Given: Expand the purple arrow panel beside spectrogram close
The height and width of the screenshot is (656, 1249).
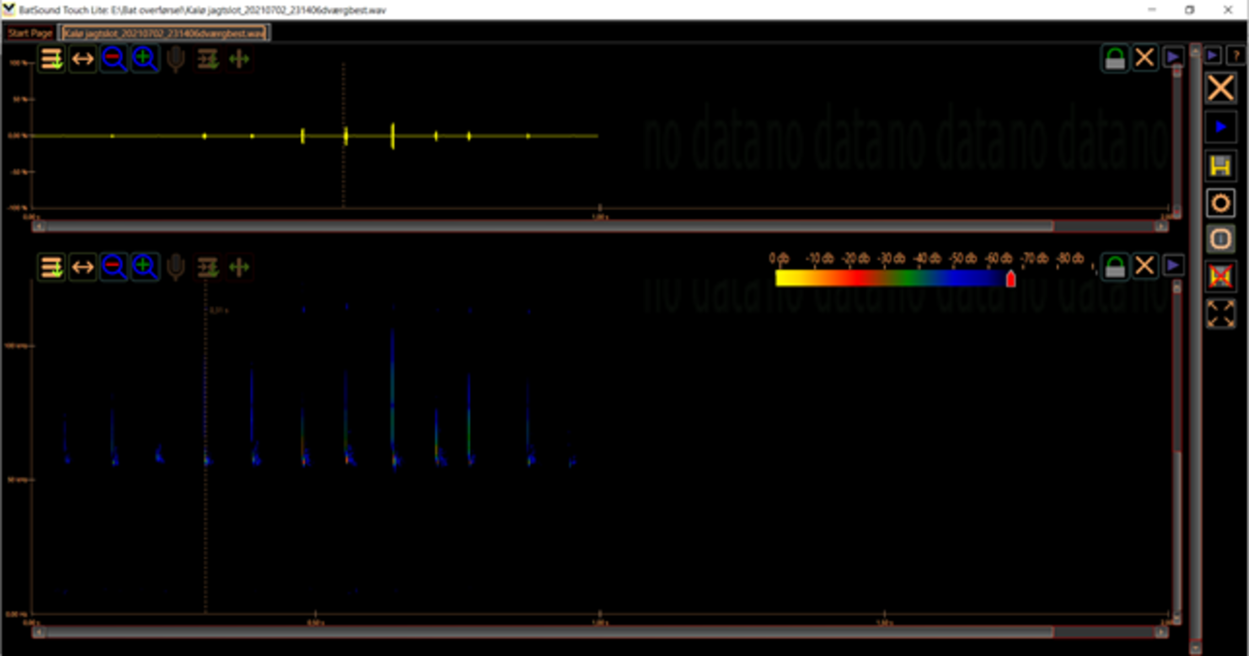Looking at the screenshot, I should point(1173,266).
